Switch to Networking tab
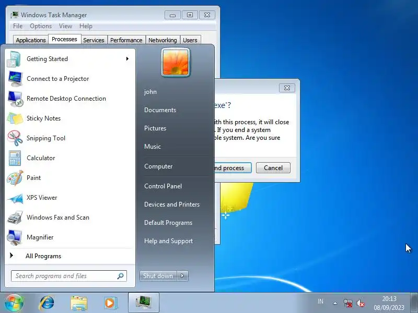This screenshot has width=418, height=313. pyautogui.click(x=162, y=40)
